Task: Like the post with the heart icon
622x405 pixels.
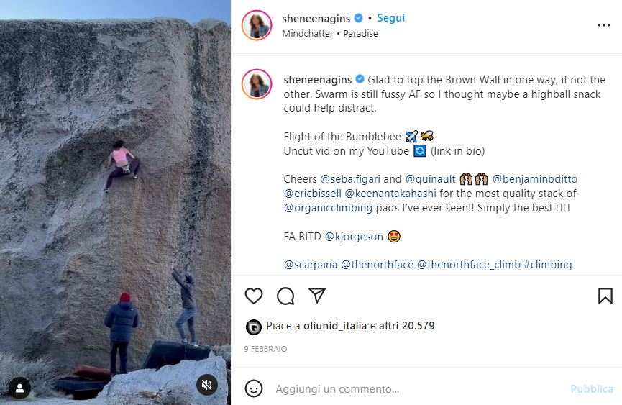Action: pyautogui.click(x=254, y=296)
